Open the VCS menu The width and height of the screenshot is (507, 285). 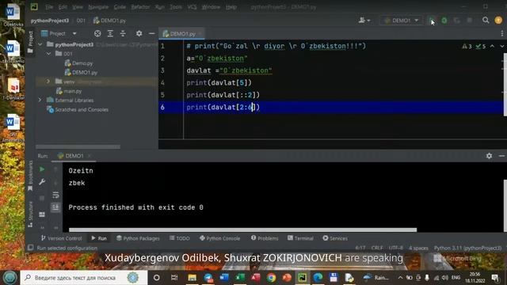pos(192,7)
